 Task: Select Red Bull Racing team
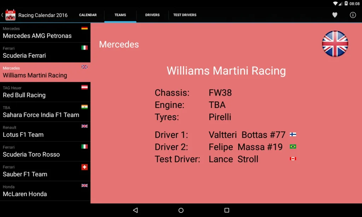[x=45, y=92]
